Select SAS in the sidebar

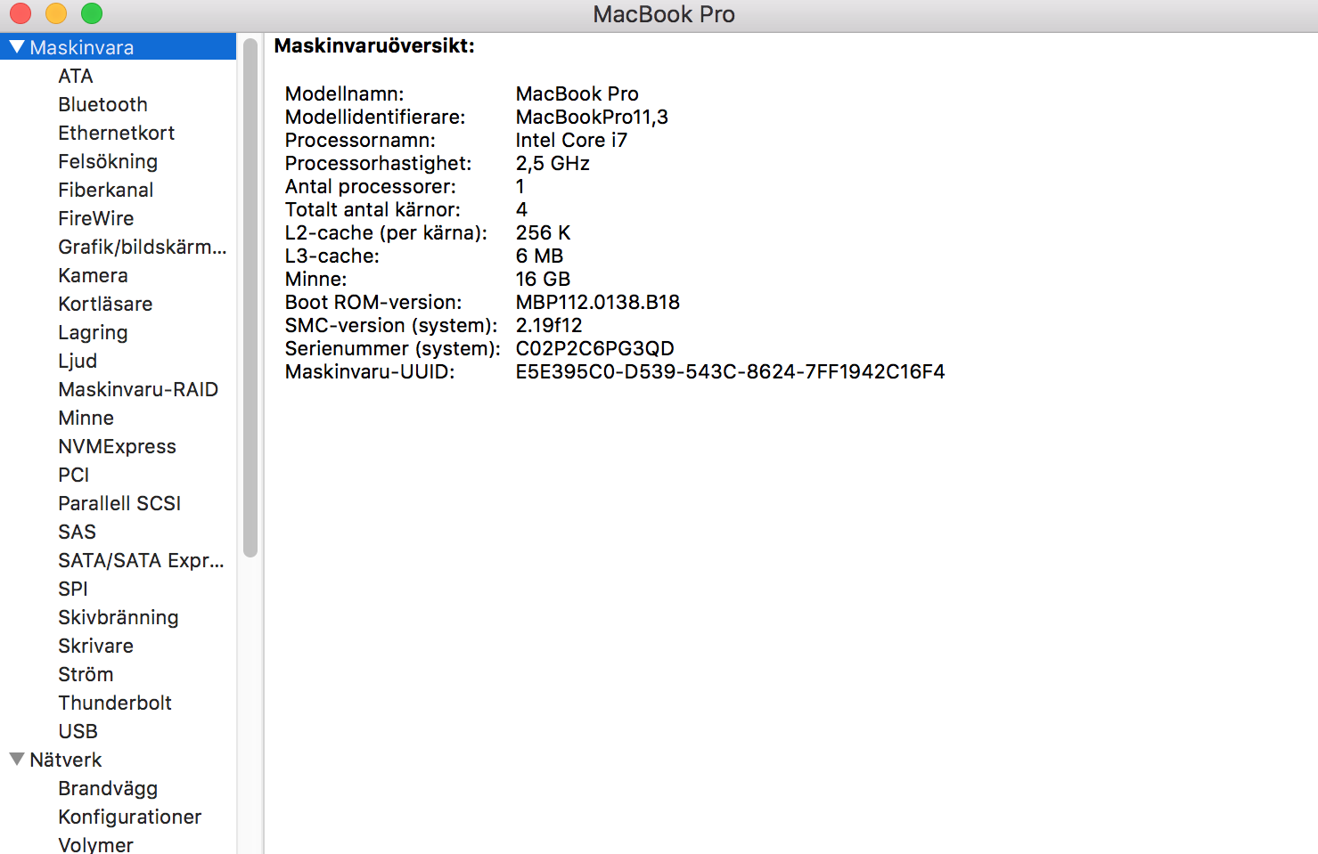(78, 532)
